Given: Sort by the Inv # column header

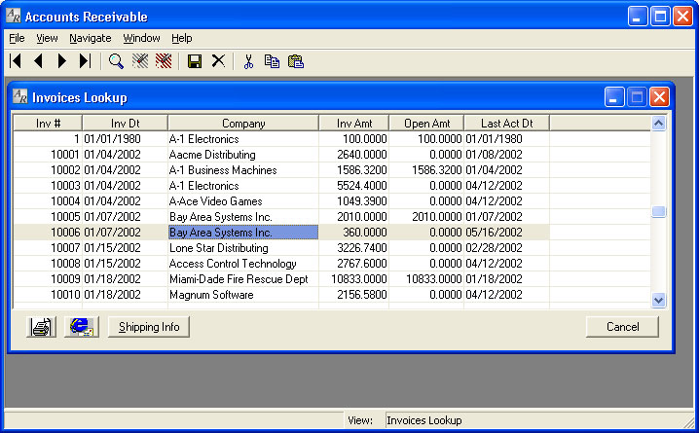Looking at the screenshot, I should click(x=48, y=123).
